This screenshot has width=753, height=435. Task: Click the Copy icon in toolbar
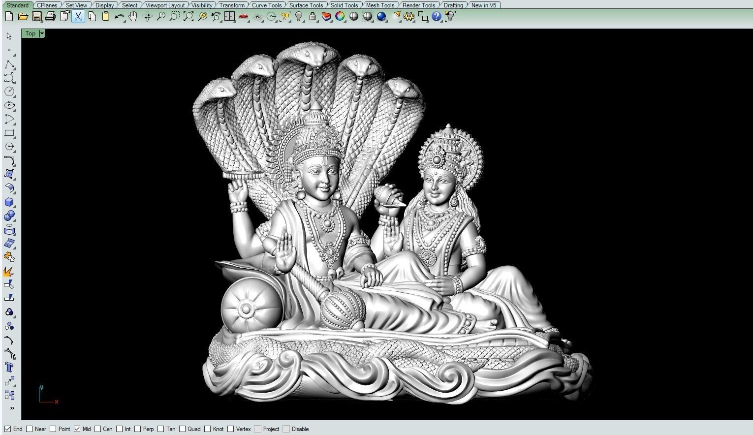tap(92, 16)
